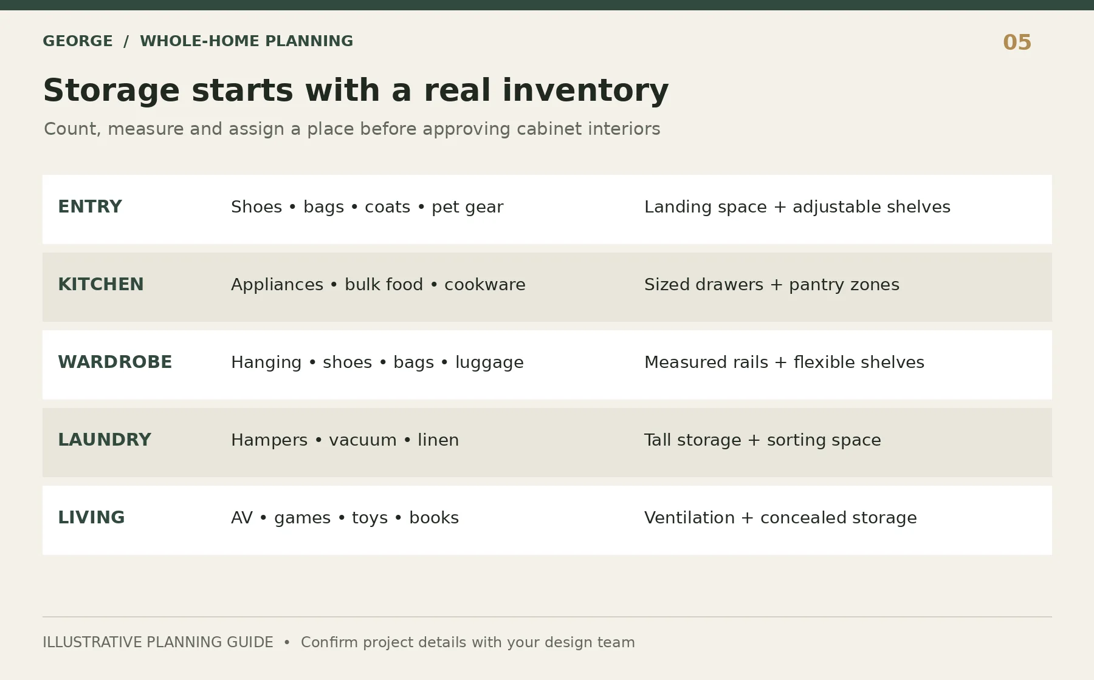This screenshot has height=680, width=1094.
Task: Click the page number 05
Action: click(x=1017, y=42)
